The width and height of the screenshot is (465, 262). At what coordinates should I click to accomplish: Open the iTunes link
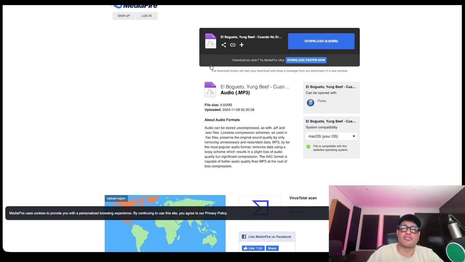click(x=322, y=101)
